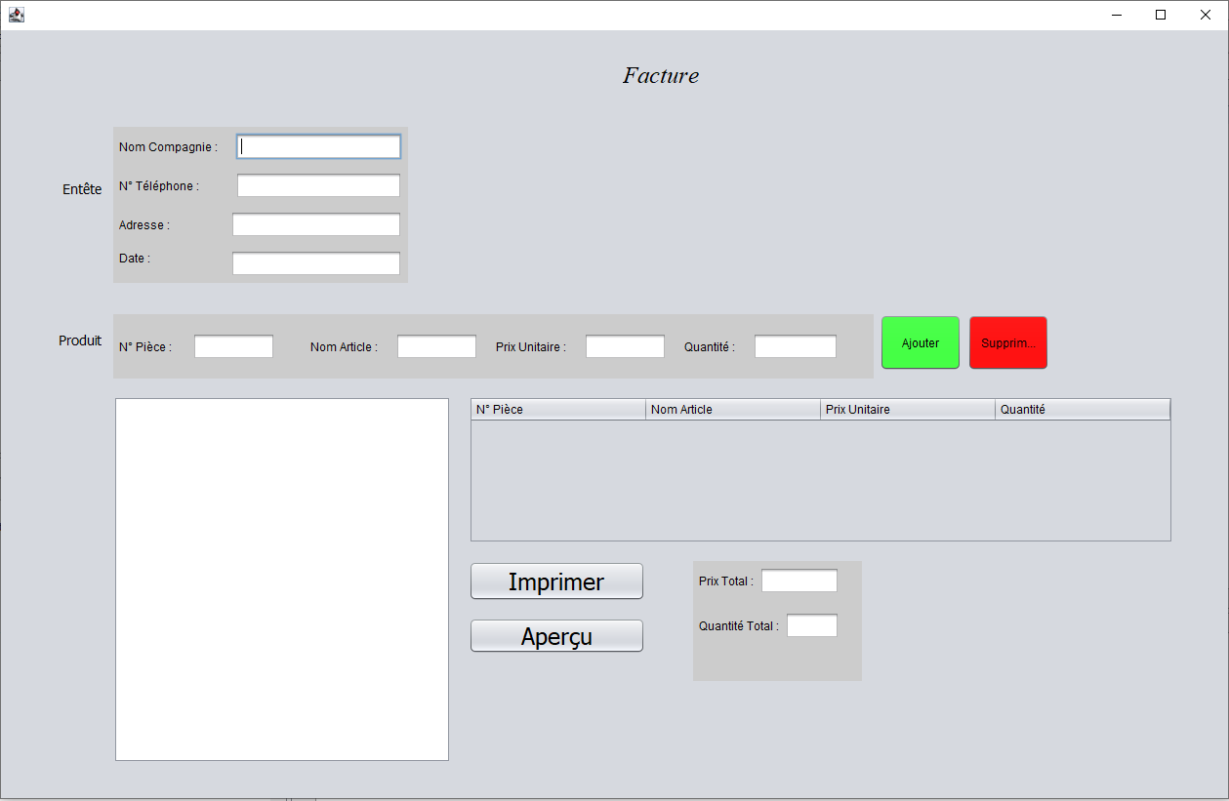Select the Nom Article column header
The image size is (1229, 801).
733,410
